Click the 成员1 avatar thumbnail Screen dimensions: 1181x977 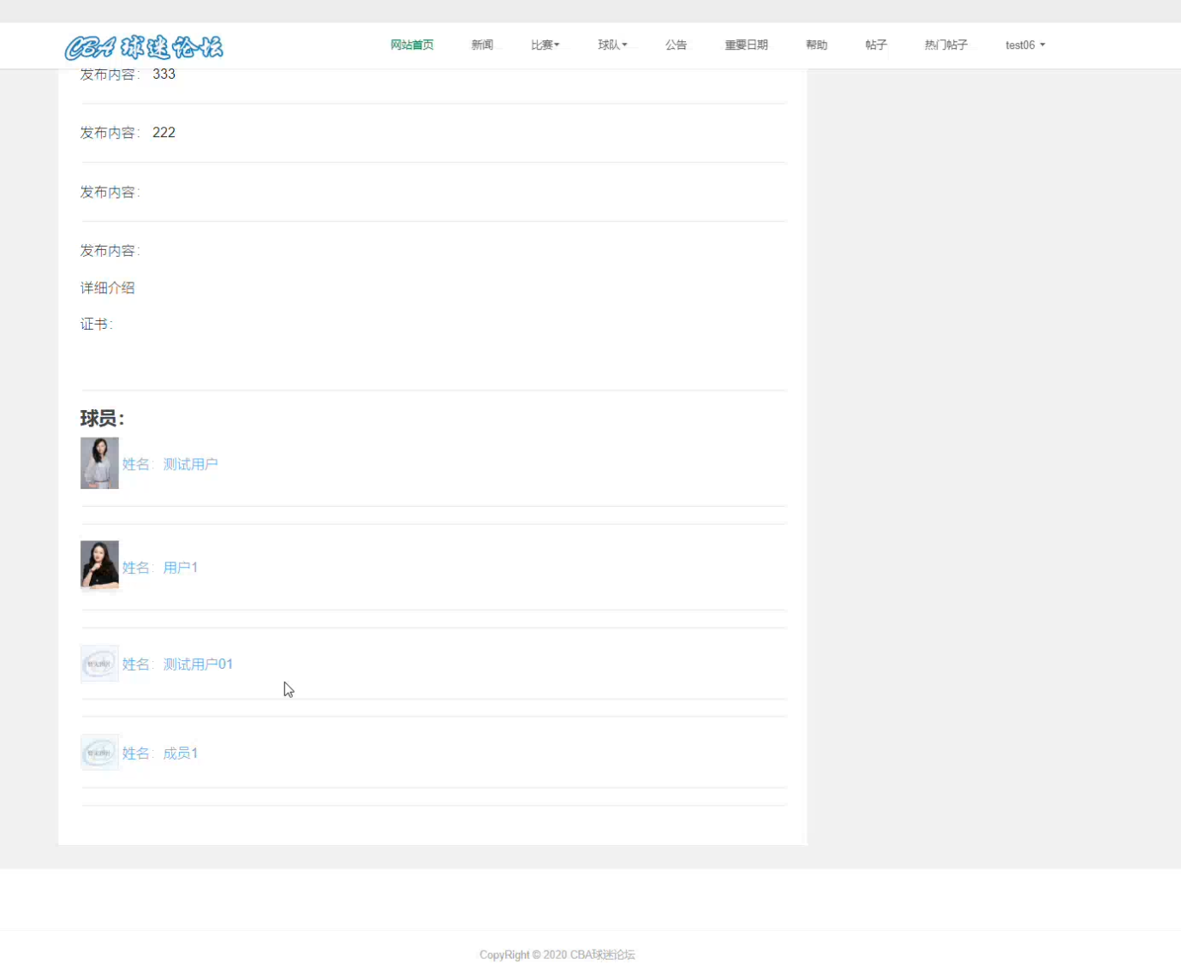click(99, 752)
